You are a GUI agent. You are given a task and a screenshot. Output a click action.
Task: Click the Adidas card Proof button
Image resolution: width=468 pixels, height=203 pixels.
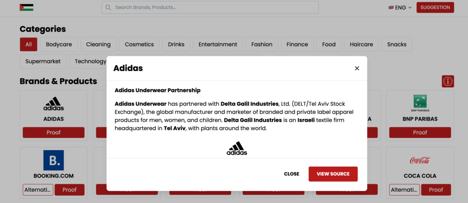pyautogui.click(x=54, y=132)
